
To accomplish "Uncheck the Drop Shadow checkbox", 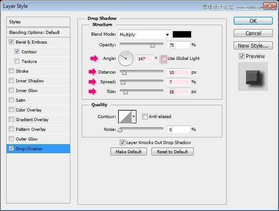I will (11, 148).
